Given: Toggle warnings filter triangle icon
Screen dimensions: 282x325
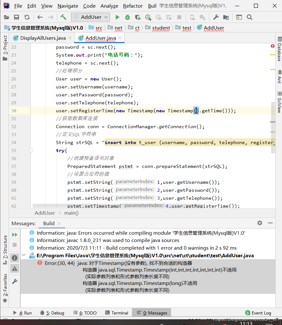Looking at the screenshot, I should pos(15,269).
